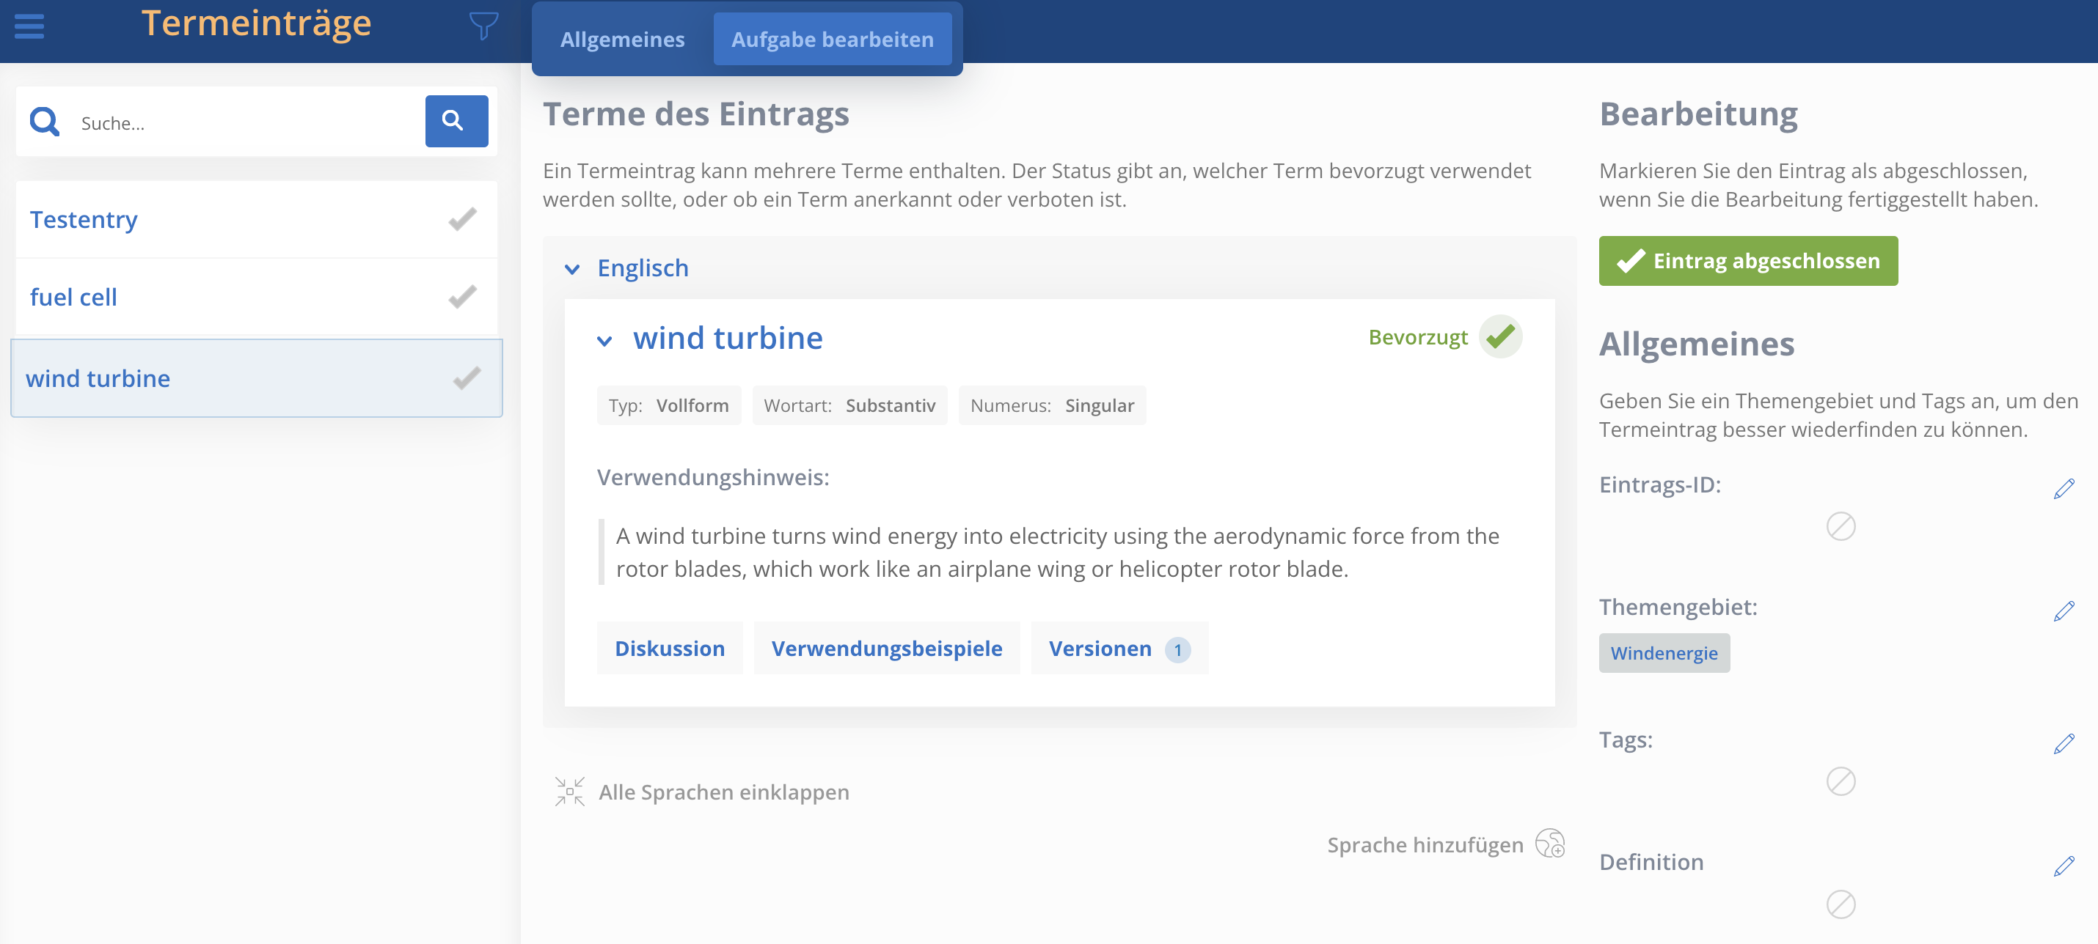Focus the Suche search field
Screen dimensions: 2098x944
coord(244,123)
